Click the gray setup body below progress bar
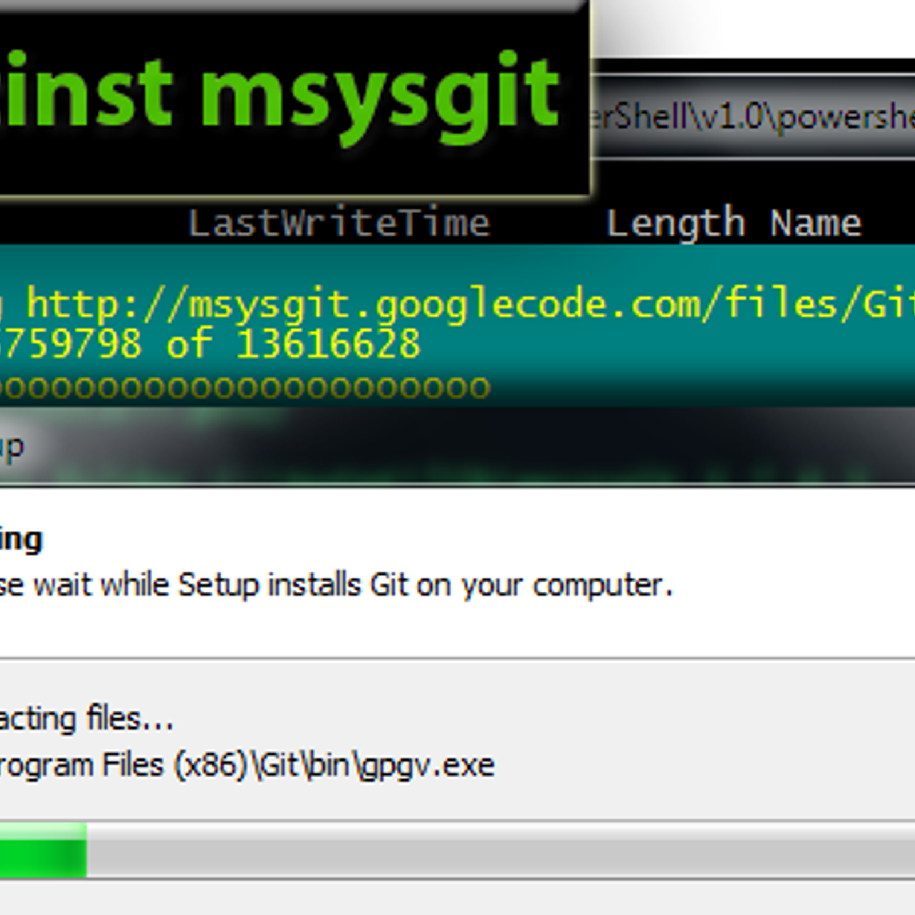This screenshot has width=915, height=915. point(457,898)
